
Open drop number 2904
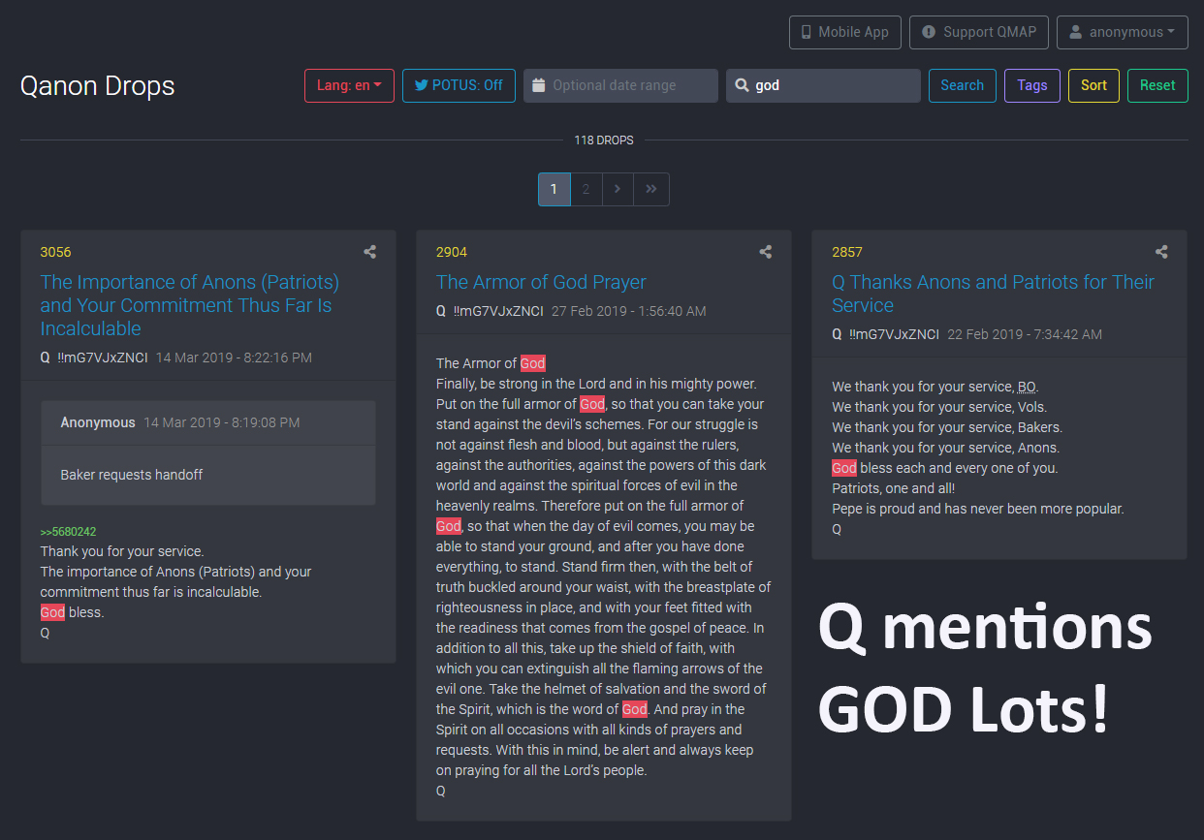click(x=452, y=252)
